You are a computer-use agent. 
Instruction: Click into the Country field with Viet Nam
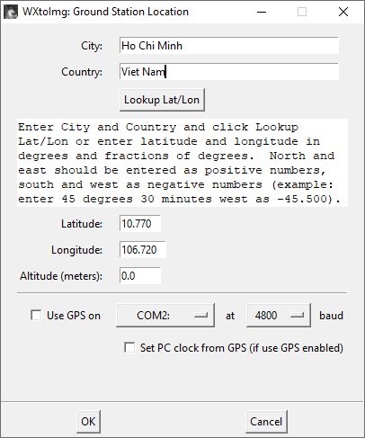click(x=229, y=72)
